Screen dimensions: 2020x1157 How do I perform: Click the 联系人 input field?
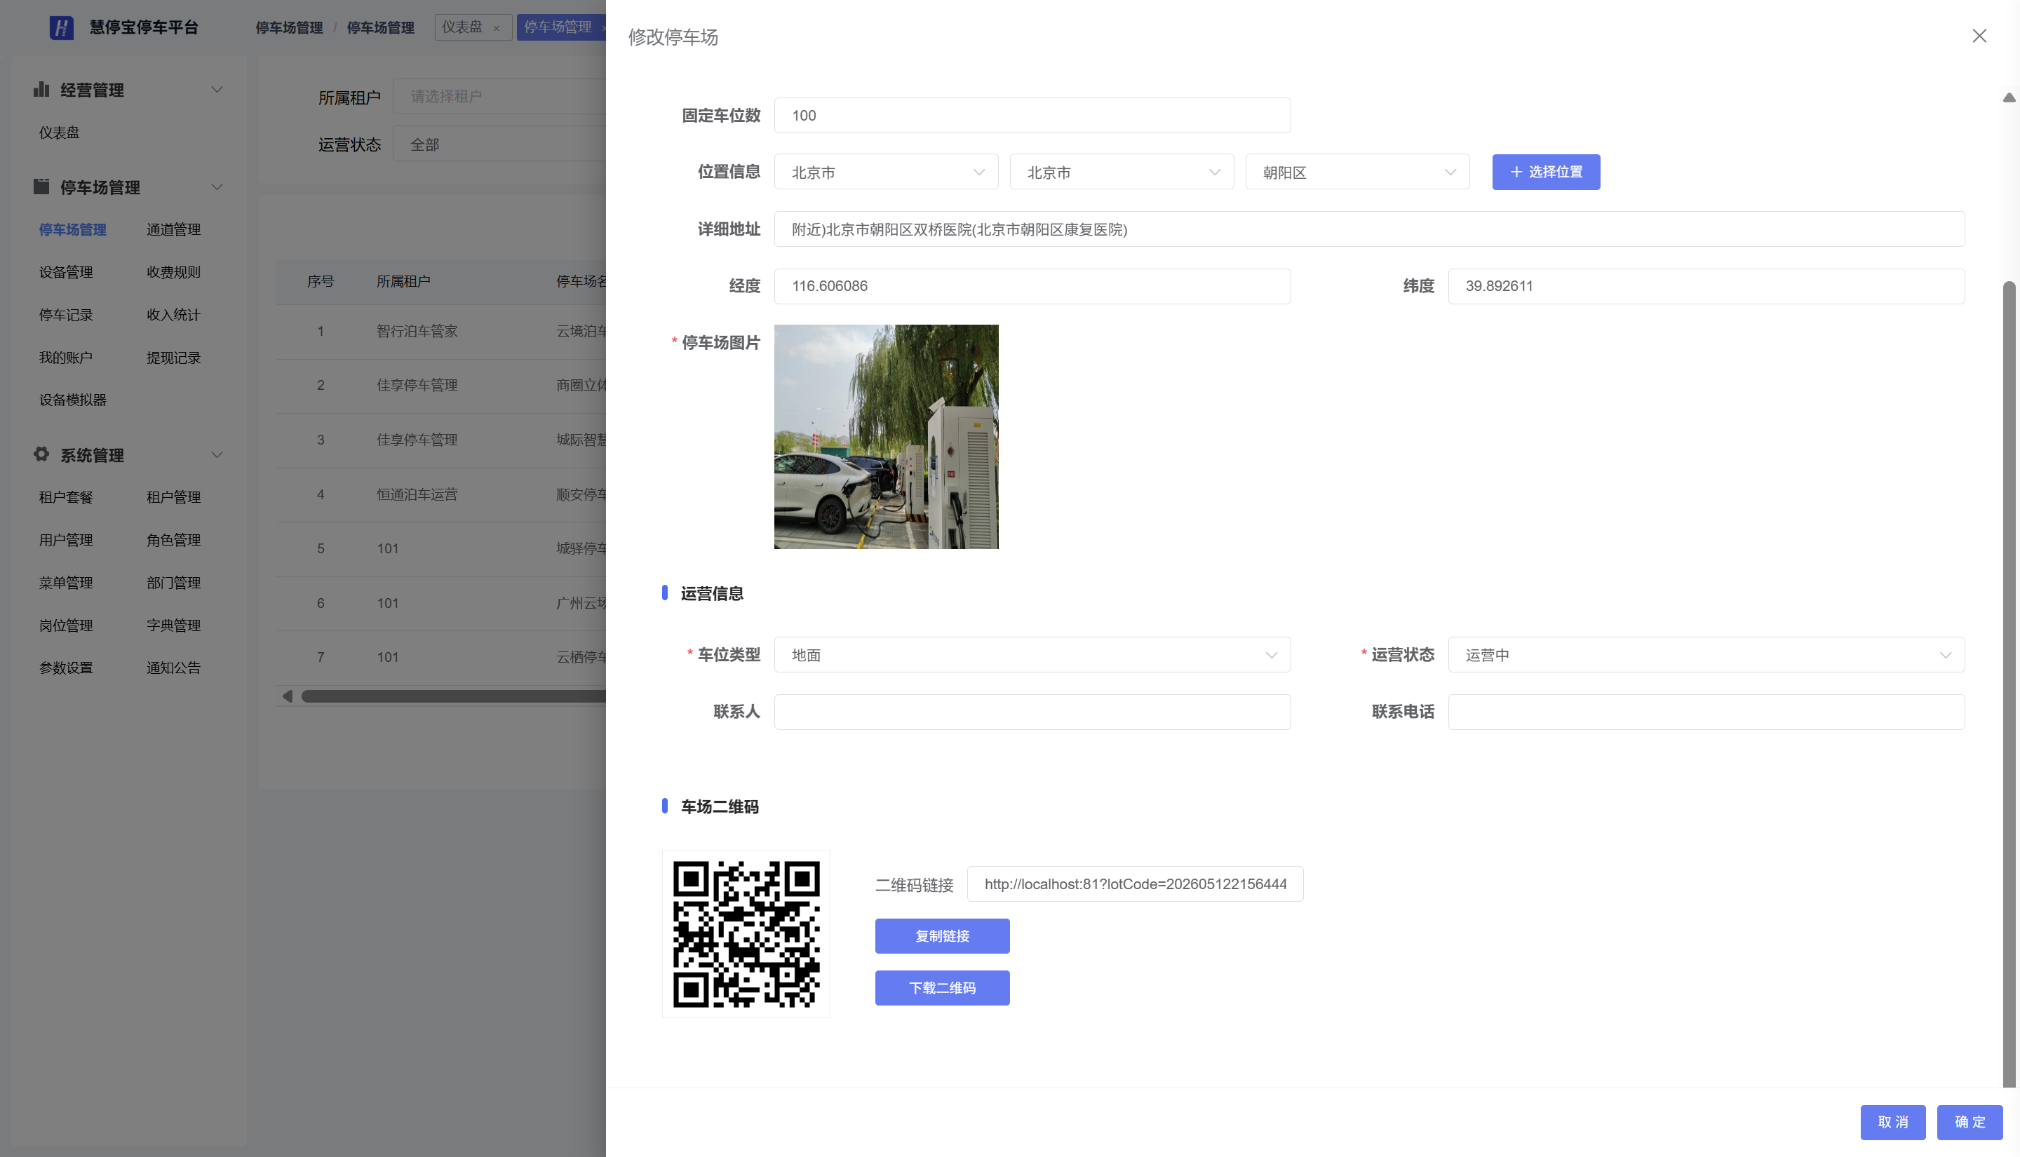(x=1032, y=712)
